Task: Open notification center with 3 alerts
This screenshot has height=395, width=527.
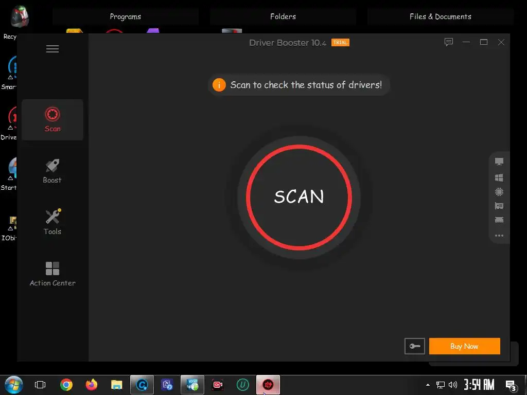Action: click(511, 385)
